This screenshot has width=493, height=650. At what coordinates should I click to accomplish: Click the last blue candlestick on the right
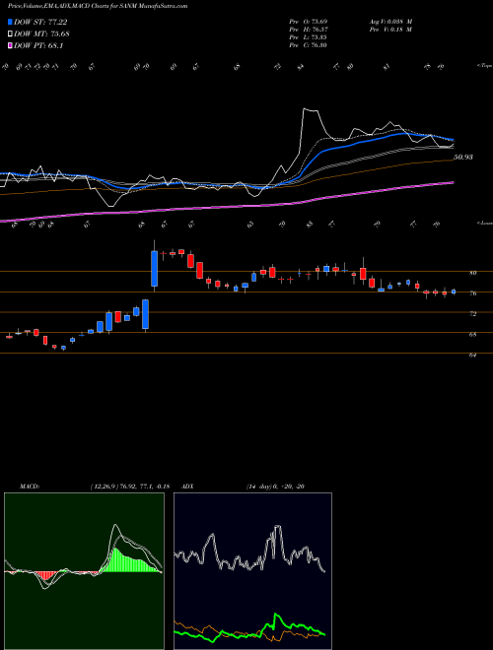(454, 292)
